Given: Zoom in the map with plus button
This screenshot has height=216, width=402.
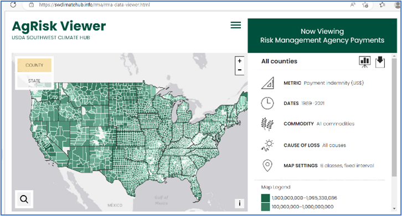Looking at the screenshot, I should (x=239, y=61).
